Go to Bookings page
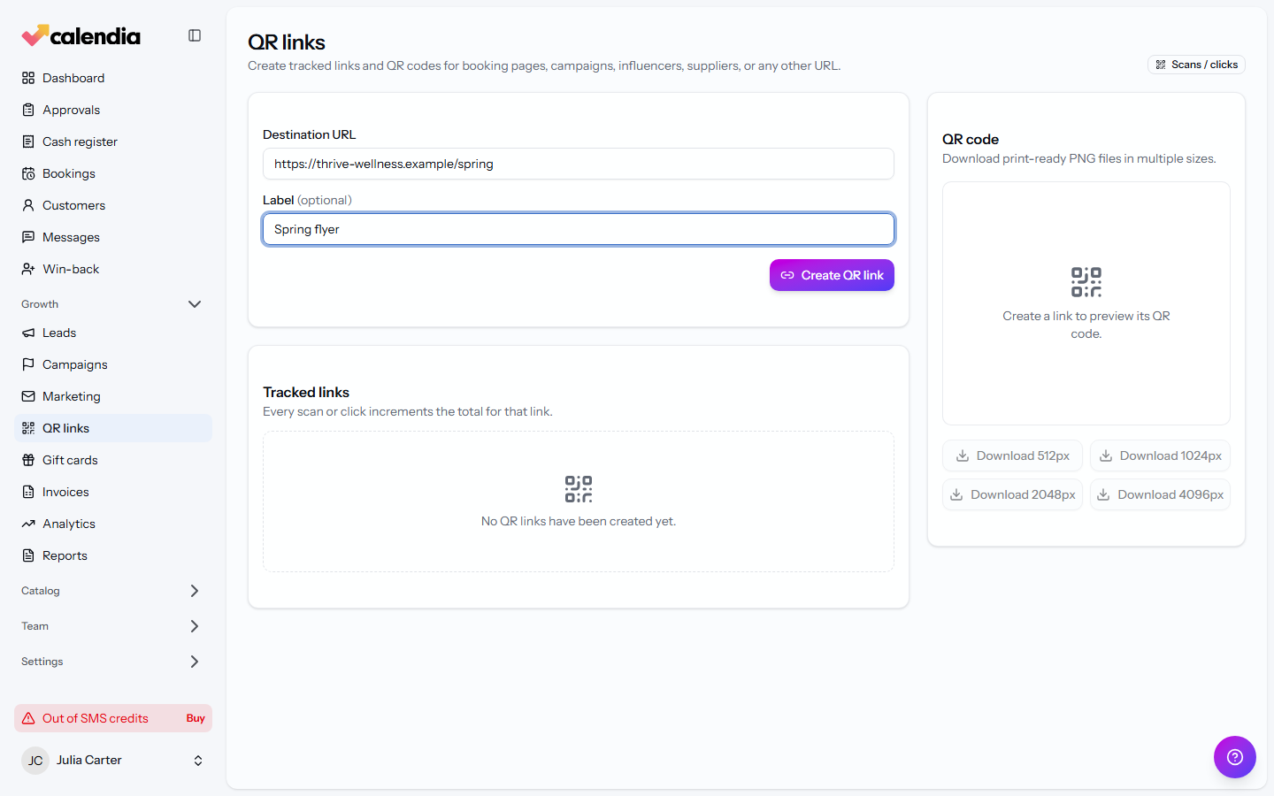The image size is (1274, 796). point(113,173)
